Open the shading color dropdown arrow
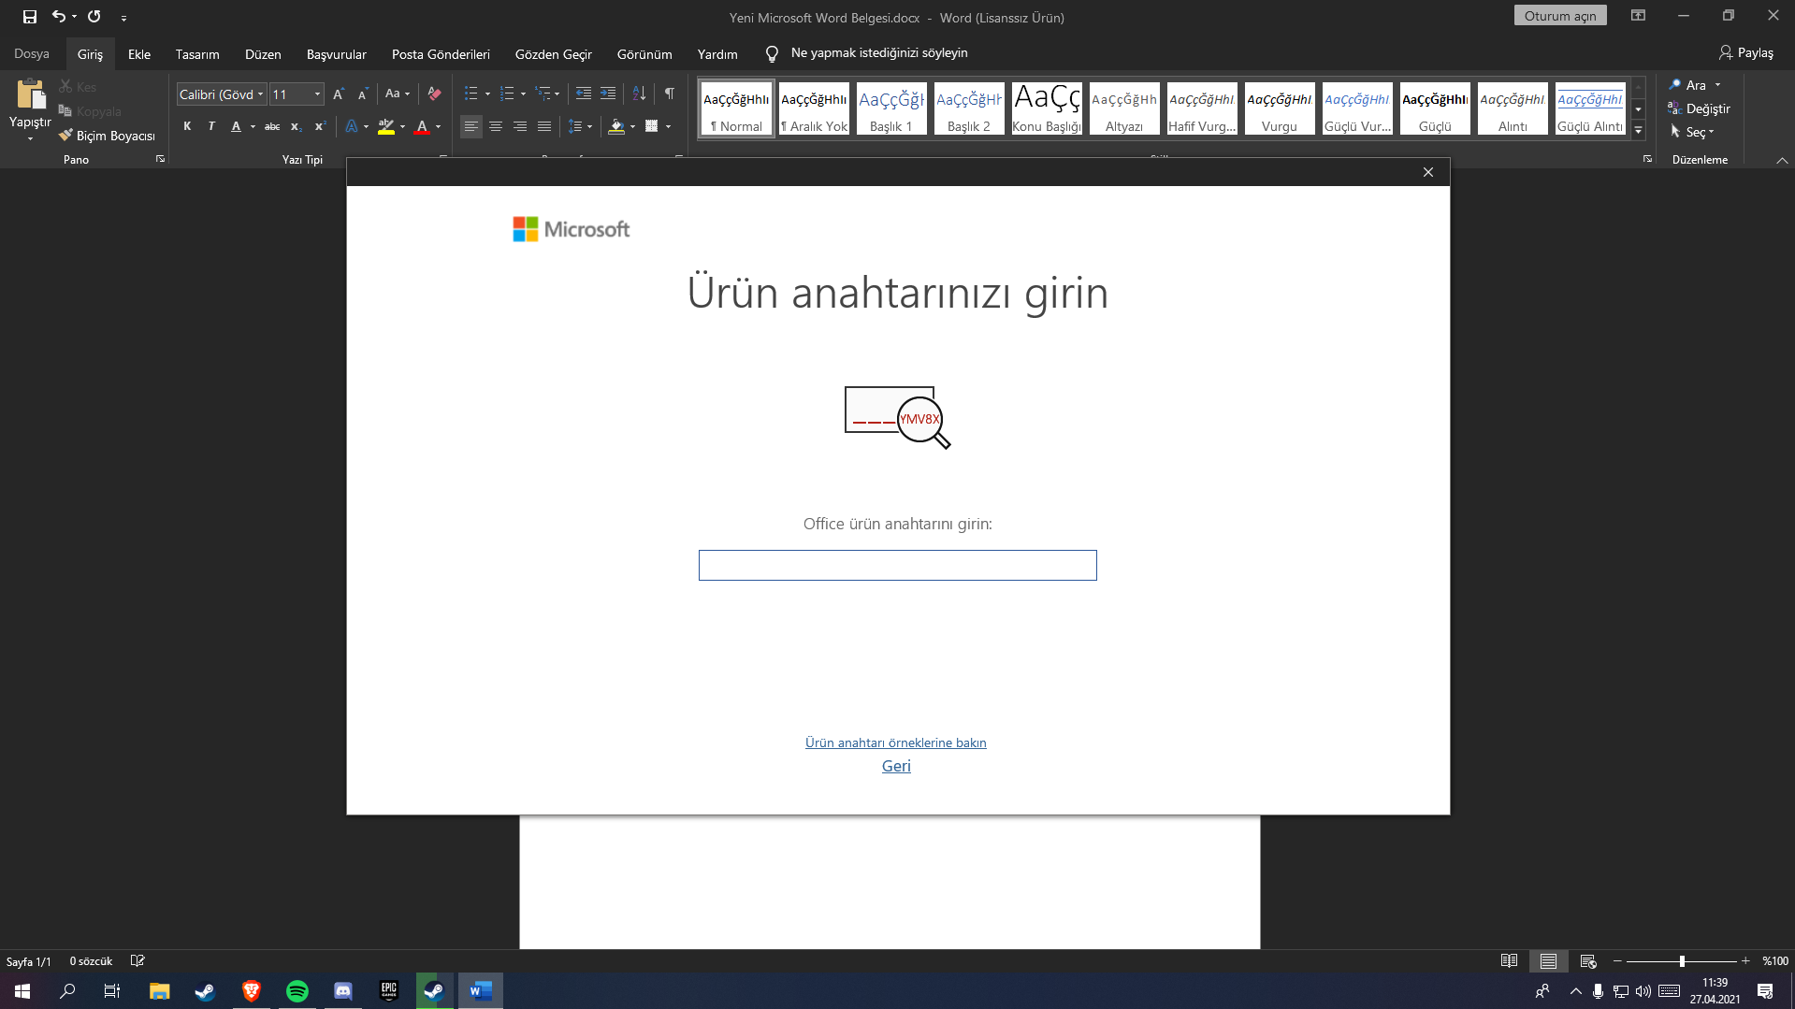Viewport: 1795px width, 1009px height. (x=633, y=126)
